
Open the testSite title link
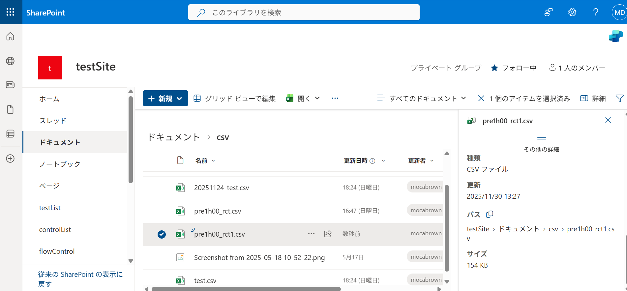96,67
